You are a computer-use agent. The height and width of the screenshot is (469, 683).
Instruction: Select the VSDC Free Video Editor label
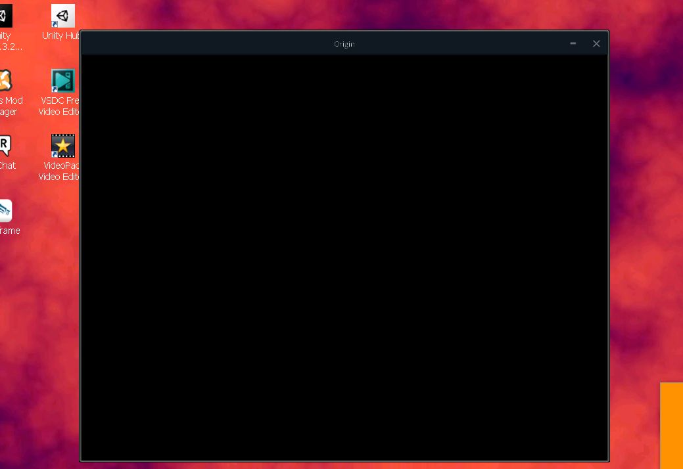(x=60, y=106)
